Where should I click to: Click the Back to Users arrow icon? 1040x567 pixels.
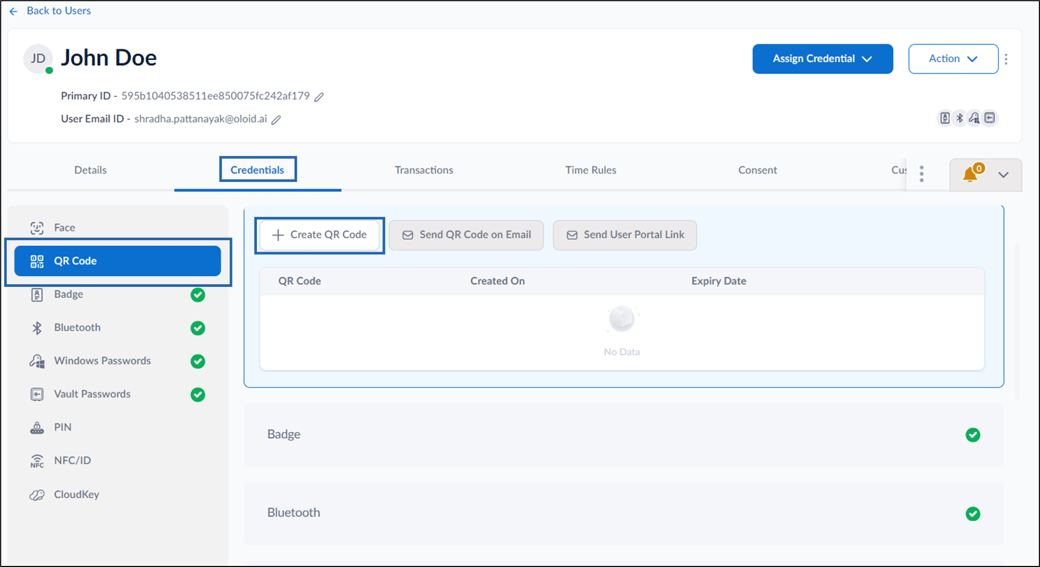tap(14, 11)
